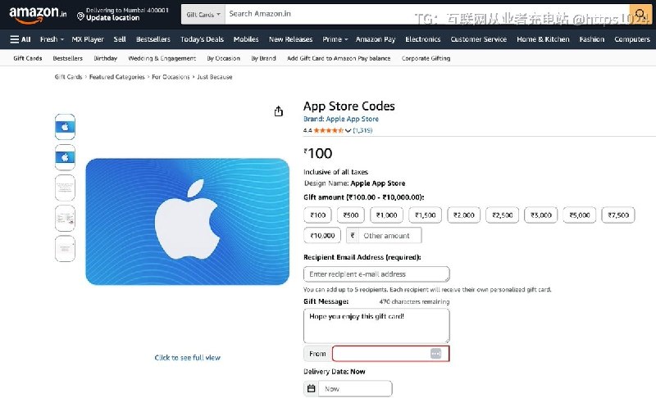
Task: Expand the Fresh menu dropdown
Action: (x=52, y=39)
